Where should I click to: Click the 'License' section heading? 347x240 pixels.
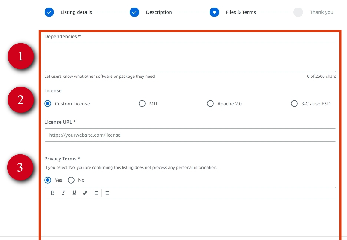(53, 91)
